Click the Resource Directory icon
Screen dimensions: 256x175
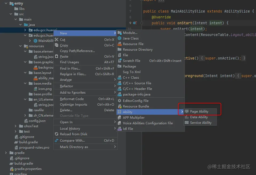(119, 49)
